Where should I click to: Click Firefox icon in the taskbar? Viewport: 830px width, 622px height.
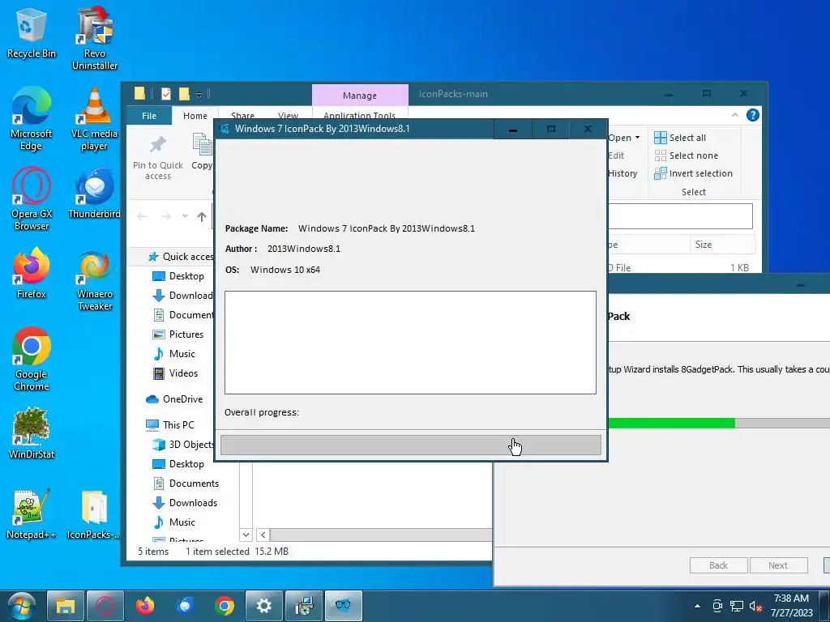pyautogui.click(x=145, y=606)
